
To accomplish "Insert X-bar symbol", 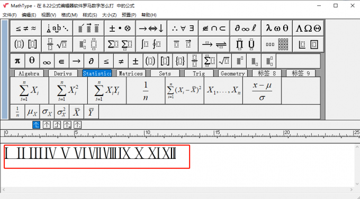I will [76, 112].
